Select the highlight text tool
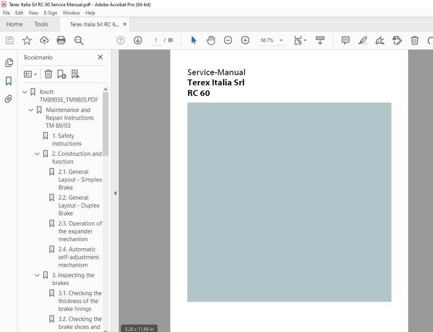Screen dimensions: 433x332 click(x=362, y=40)
